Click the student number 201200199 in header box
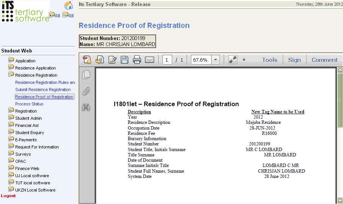343x204 pixels. coord(133,38)
